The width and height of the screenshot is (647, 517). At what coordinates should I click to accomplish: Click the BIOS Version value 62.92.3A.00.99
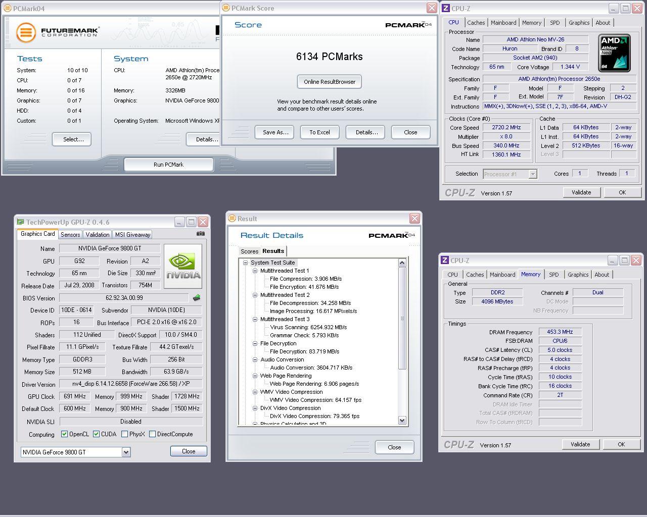[x=124, y=298]
